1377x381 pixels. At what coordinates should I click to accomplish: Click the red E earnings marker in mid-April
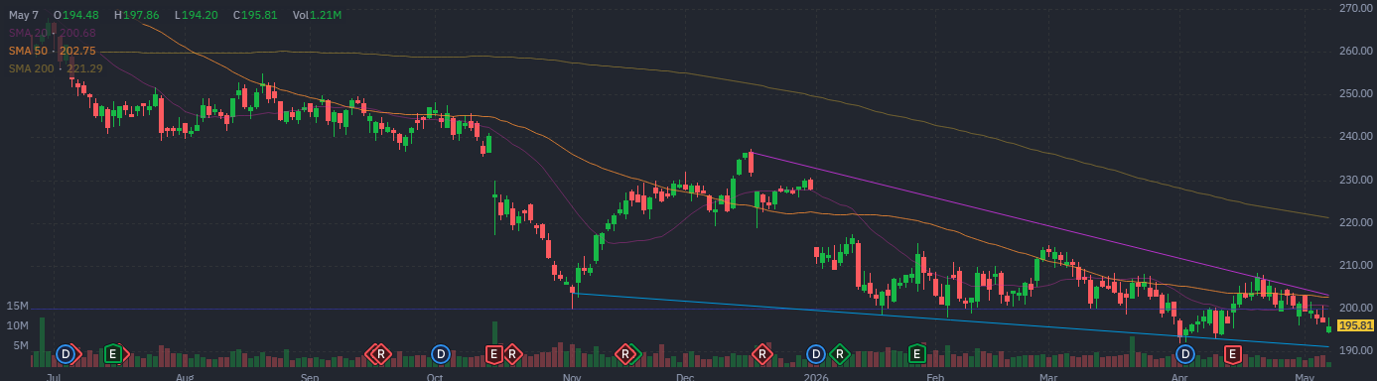(1233, 353)
